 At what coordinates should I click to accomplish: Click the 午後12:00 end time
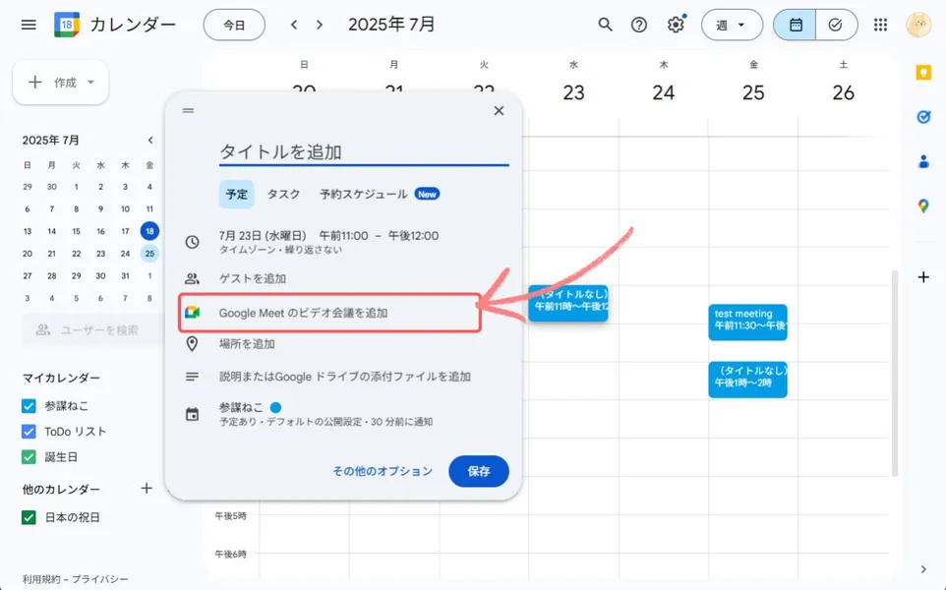413,235
